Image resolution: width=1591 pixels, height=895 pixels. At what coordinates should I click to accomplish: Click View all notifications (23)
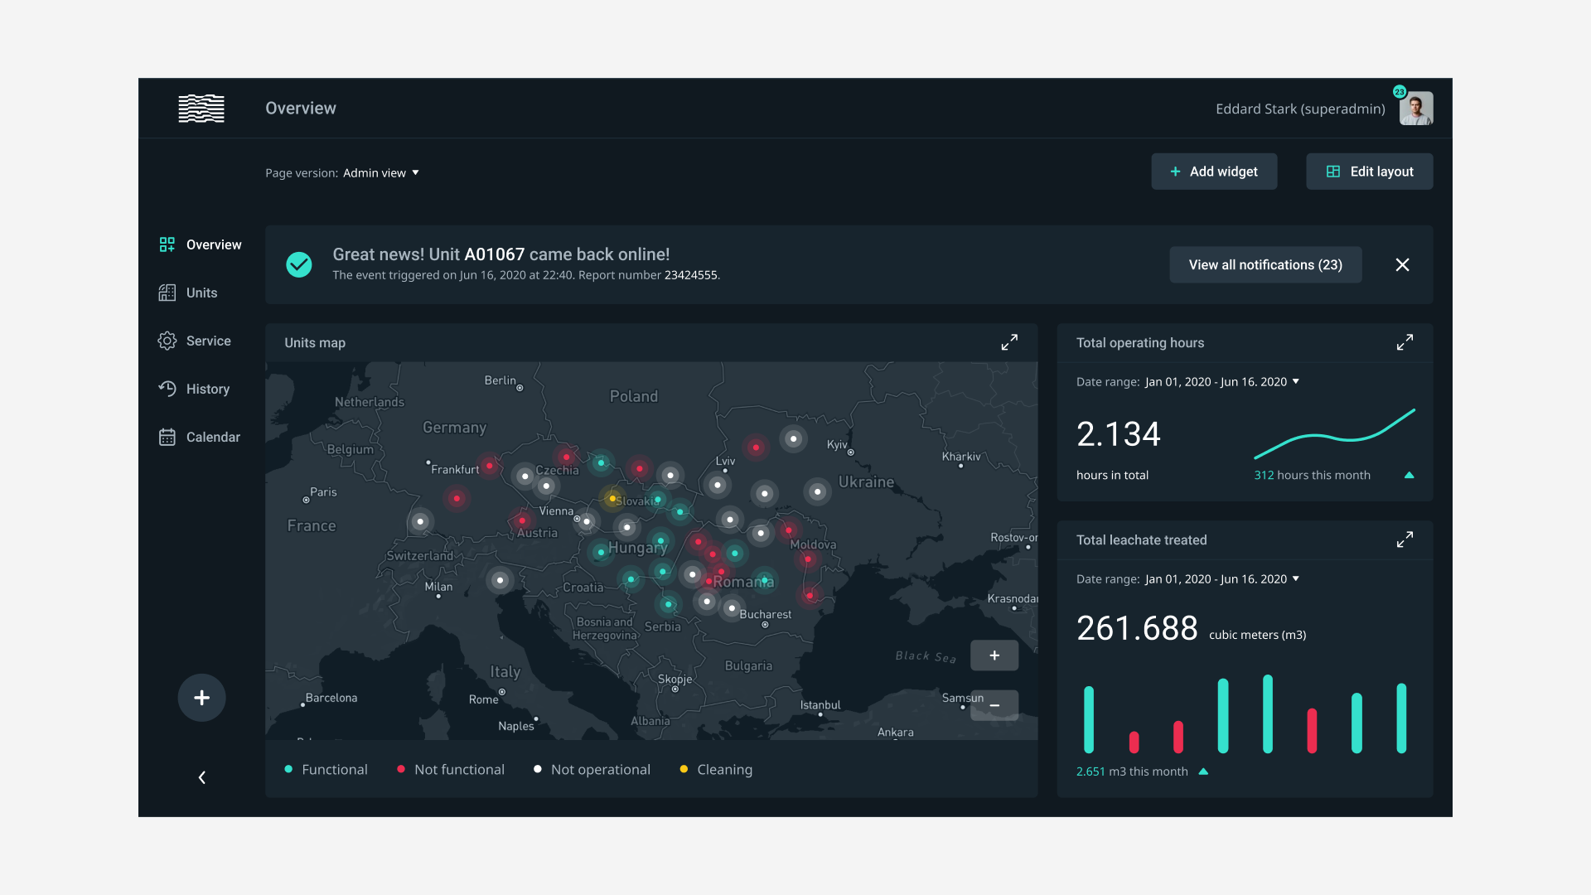1265,264
